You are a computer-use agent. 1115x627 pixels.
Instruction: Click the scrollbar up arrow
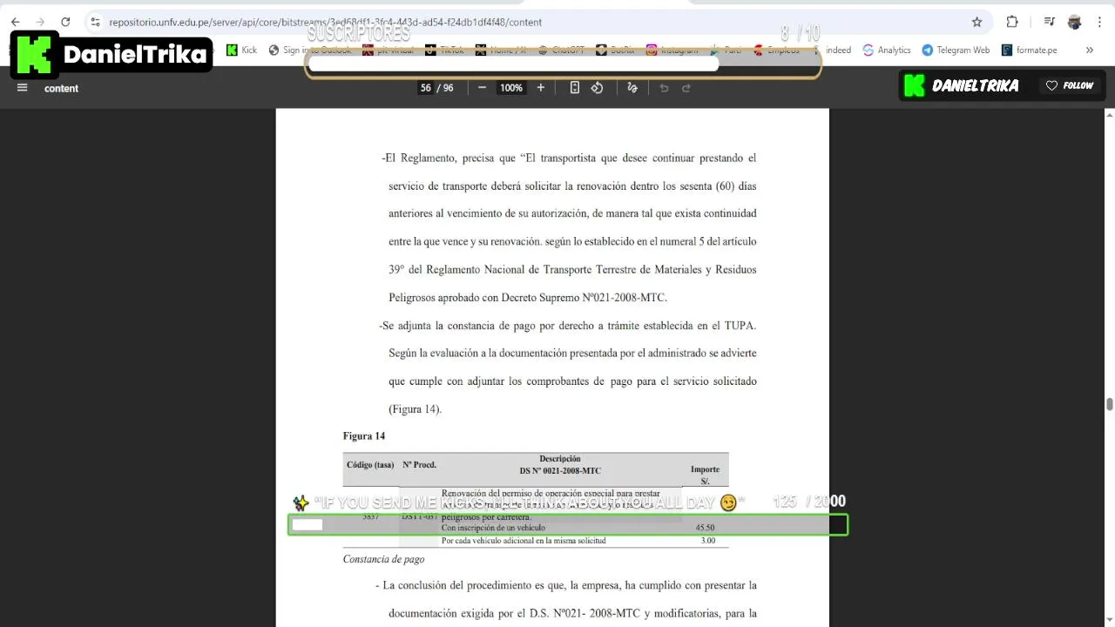(x=1109, y=115)
